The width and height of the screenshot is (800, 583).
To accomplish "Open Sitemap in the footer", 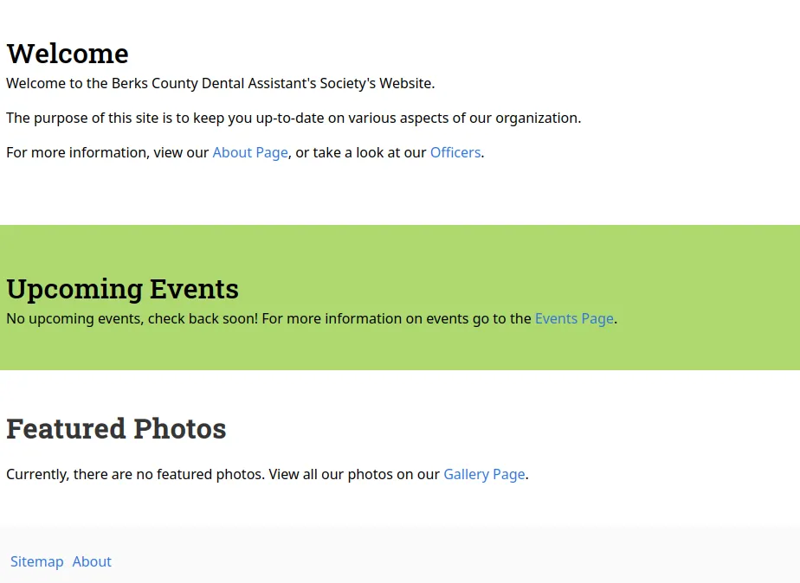I will (x=36, y=562).
